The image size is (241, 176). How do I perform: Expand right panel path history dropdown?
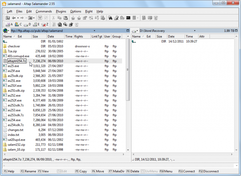point(195,31)
